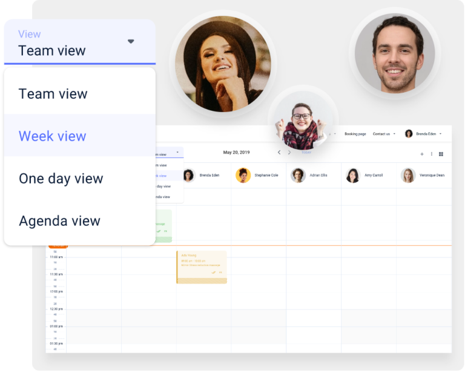Pick One day view option
This screenshot has width=465, height=375.
tap(80, 178)
